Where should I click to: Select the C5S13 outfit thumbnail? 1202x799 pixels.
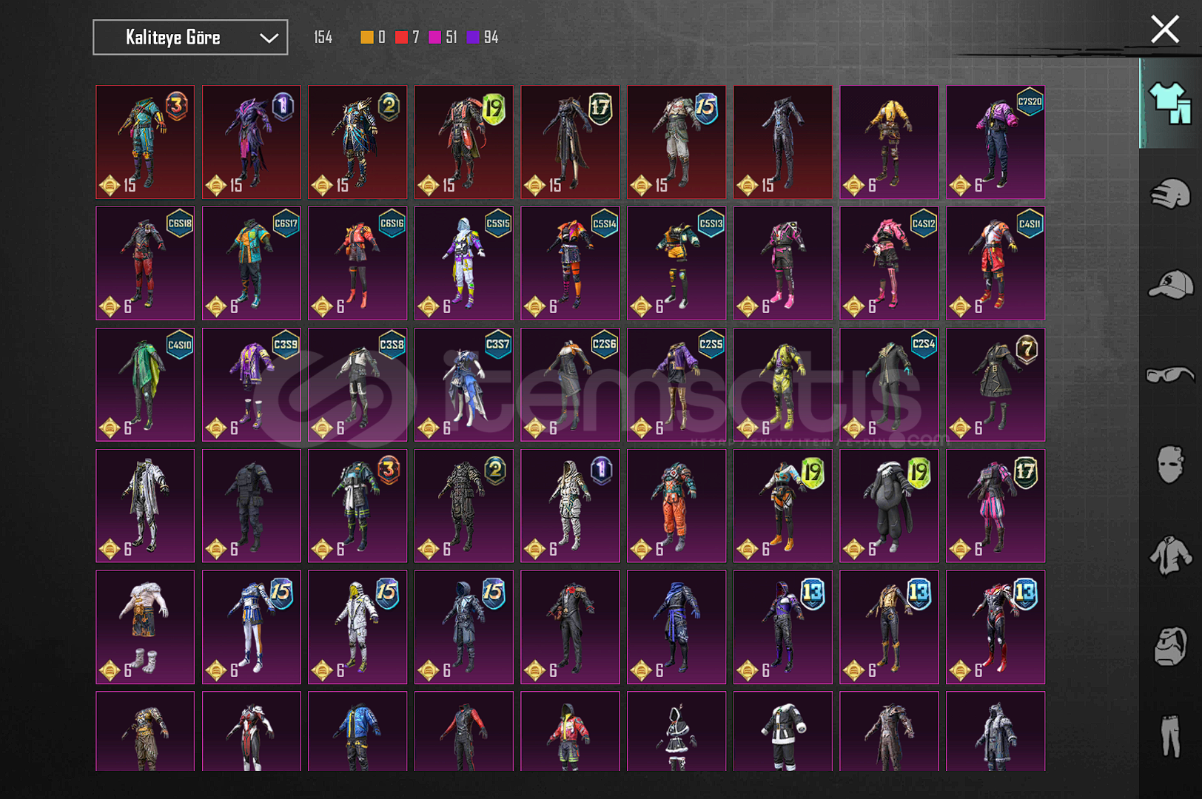[x=676, y=263]
